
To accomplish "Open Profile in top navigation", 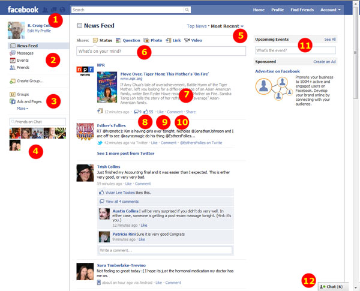I will pos(277,10).
